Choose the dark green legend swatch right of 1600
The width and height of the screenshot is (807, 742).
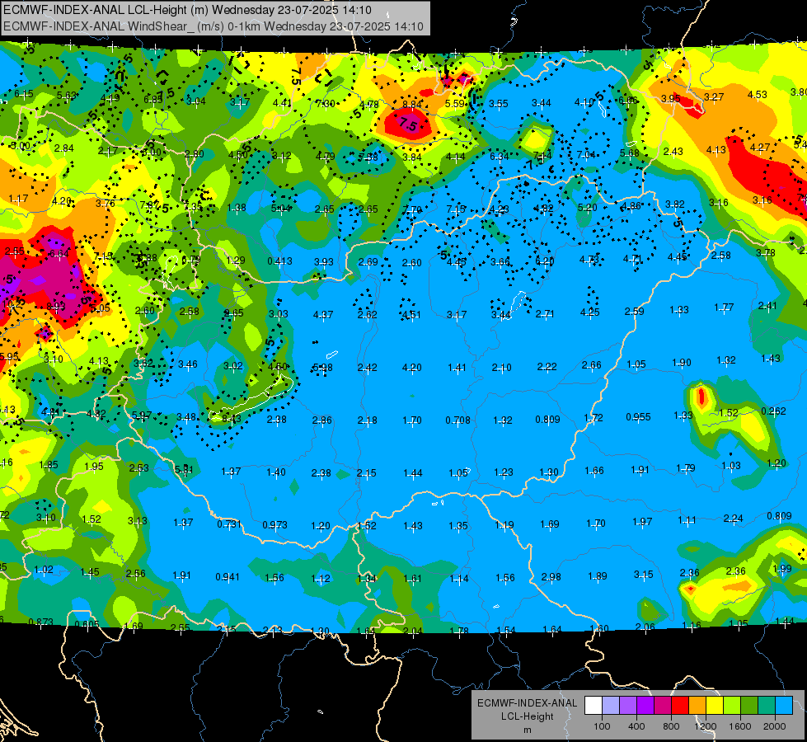point(749,706)
